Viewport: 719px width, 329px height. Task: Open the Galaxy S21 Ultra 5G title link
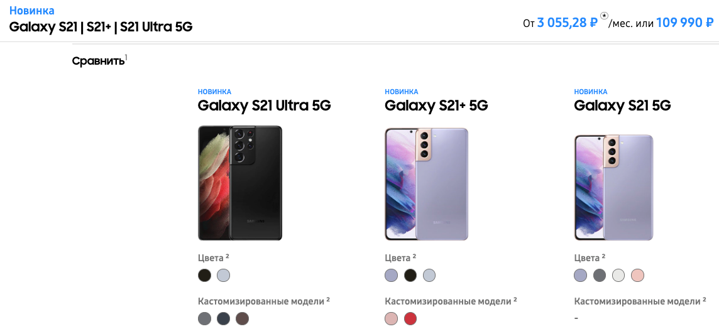264,105
